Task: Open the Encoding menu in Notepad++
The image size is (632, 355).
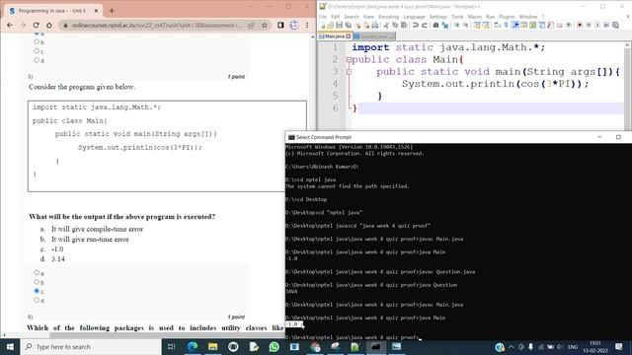Action: tap(388, 17)
